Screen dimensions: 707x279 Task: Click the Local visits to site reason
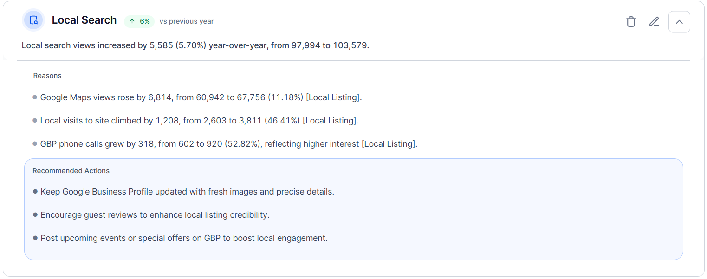pyautogui.click(x=199, y=121)
